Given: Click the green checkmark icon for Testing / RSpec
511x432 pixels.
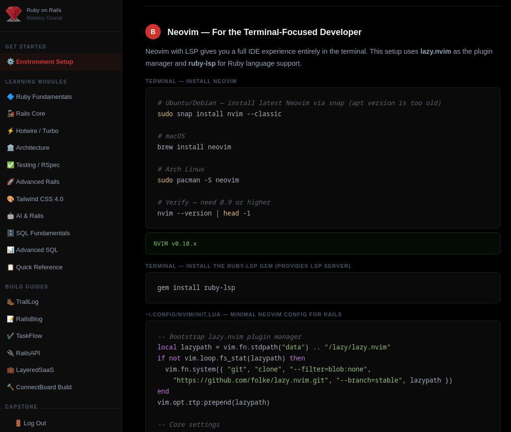Looking at the screenshot, I should click(11, 165).
